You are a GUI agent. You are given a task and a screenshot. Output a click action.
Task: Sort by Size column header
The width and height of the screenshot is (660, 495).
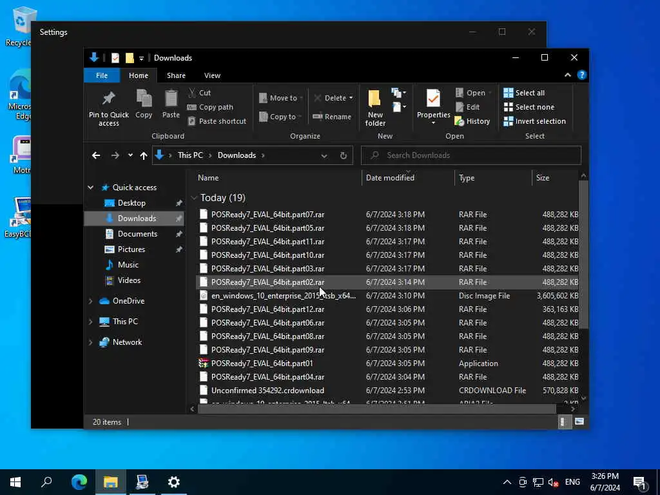(556, 178)
